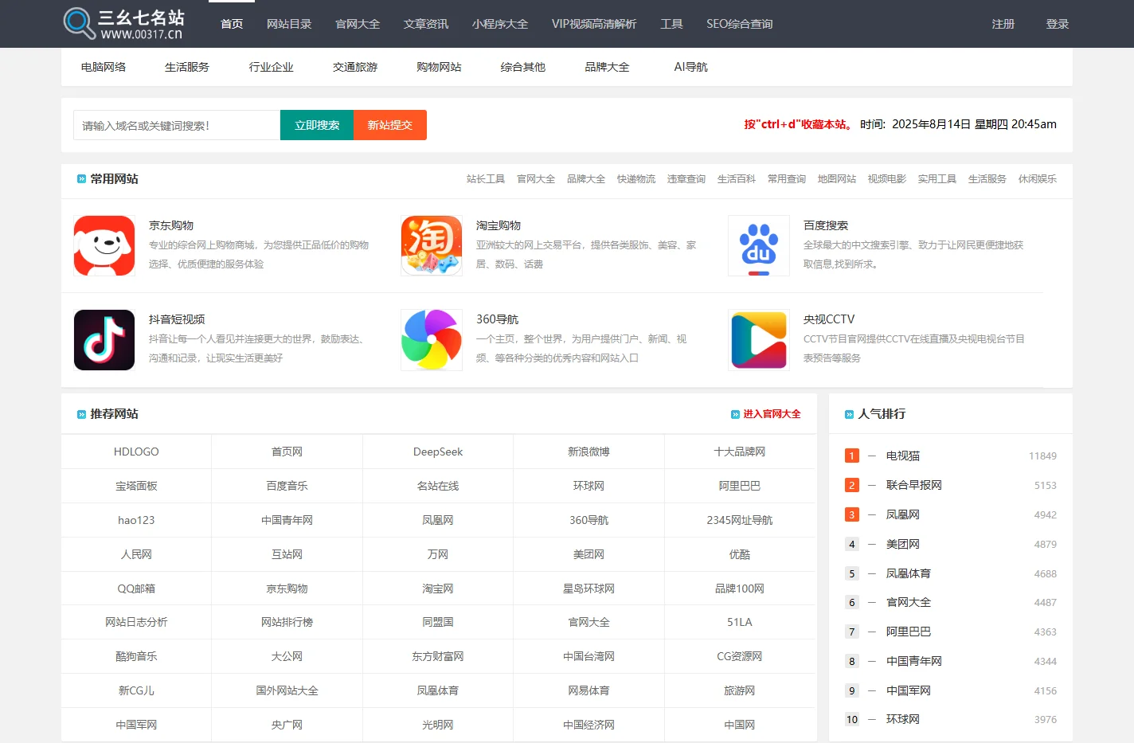
Task: Click the icon beside 推荐网站 heading
Action: click(81, 414)
